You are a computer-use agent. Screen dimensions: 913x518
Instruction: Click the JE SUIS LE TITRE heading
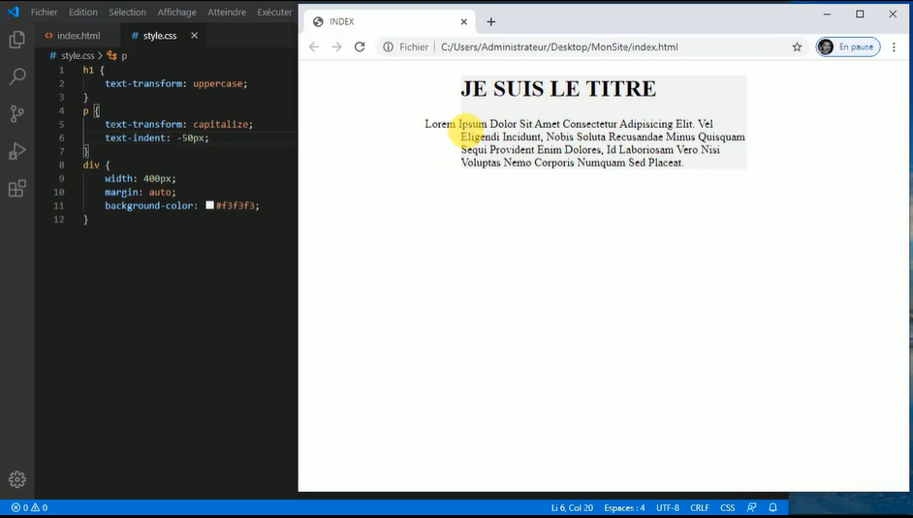click(x=558, y=89)
